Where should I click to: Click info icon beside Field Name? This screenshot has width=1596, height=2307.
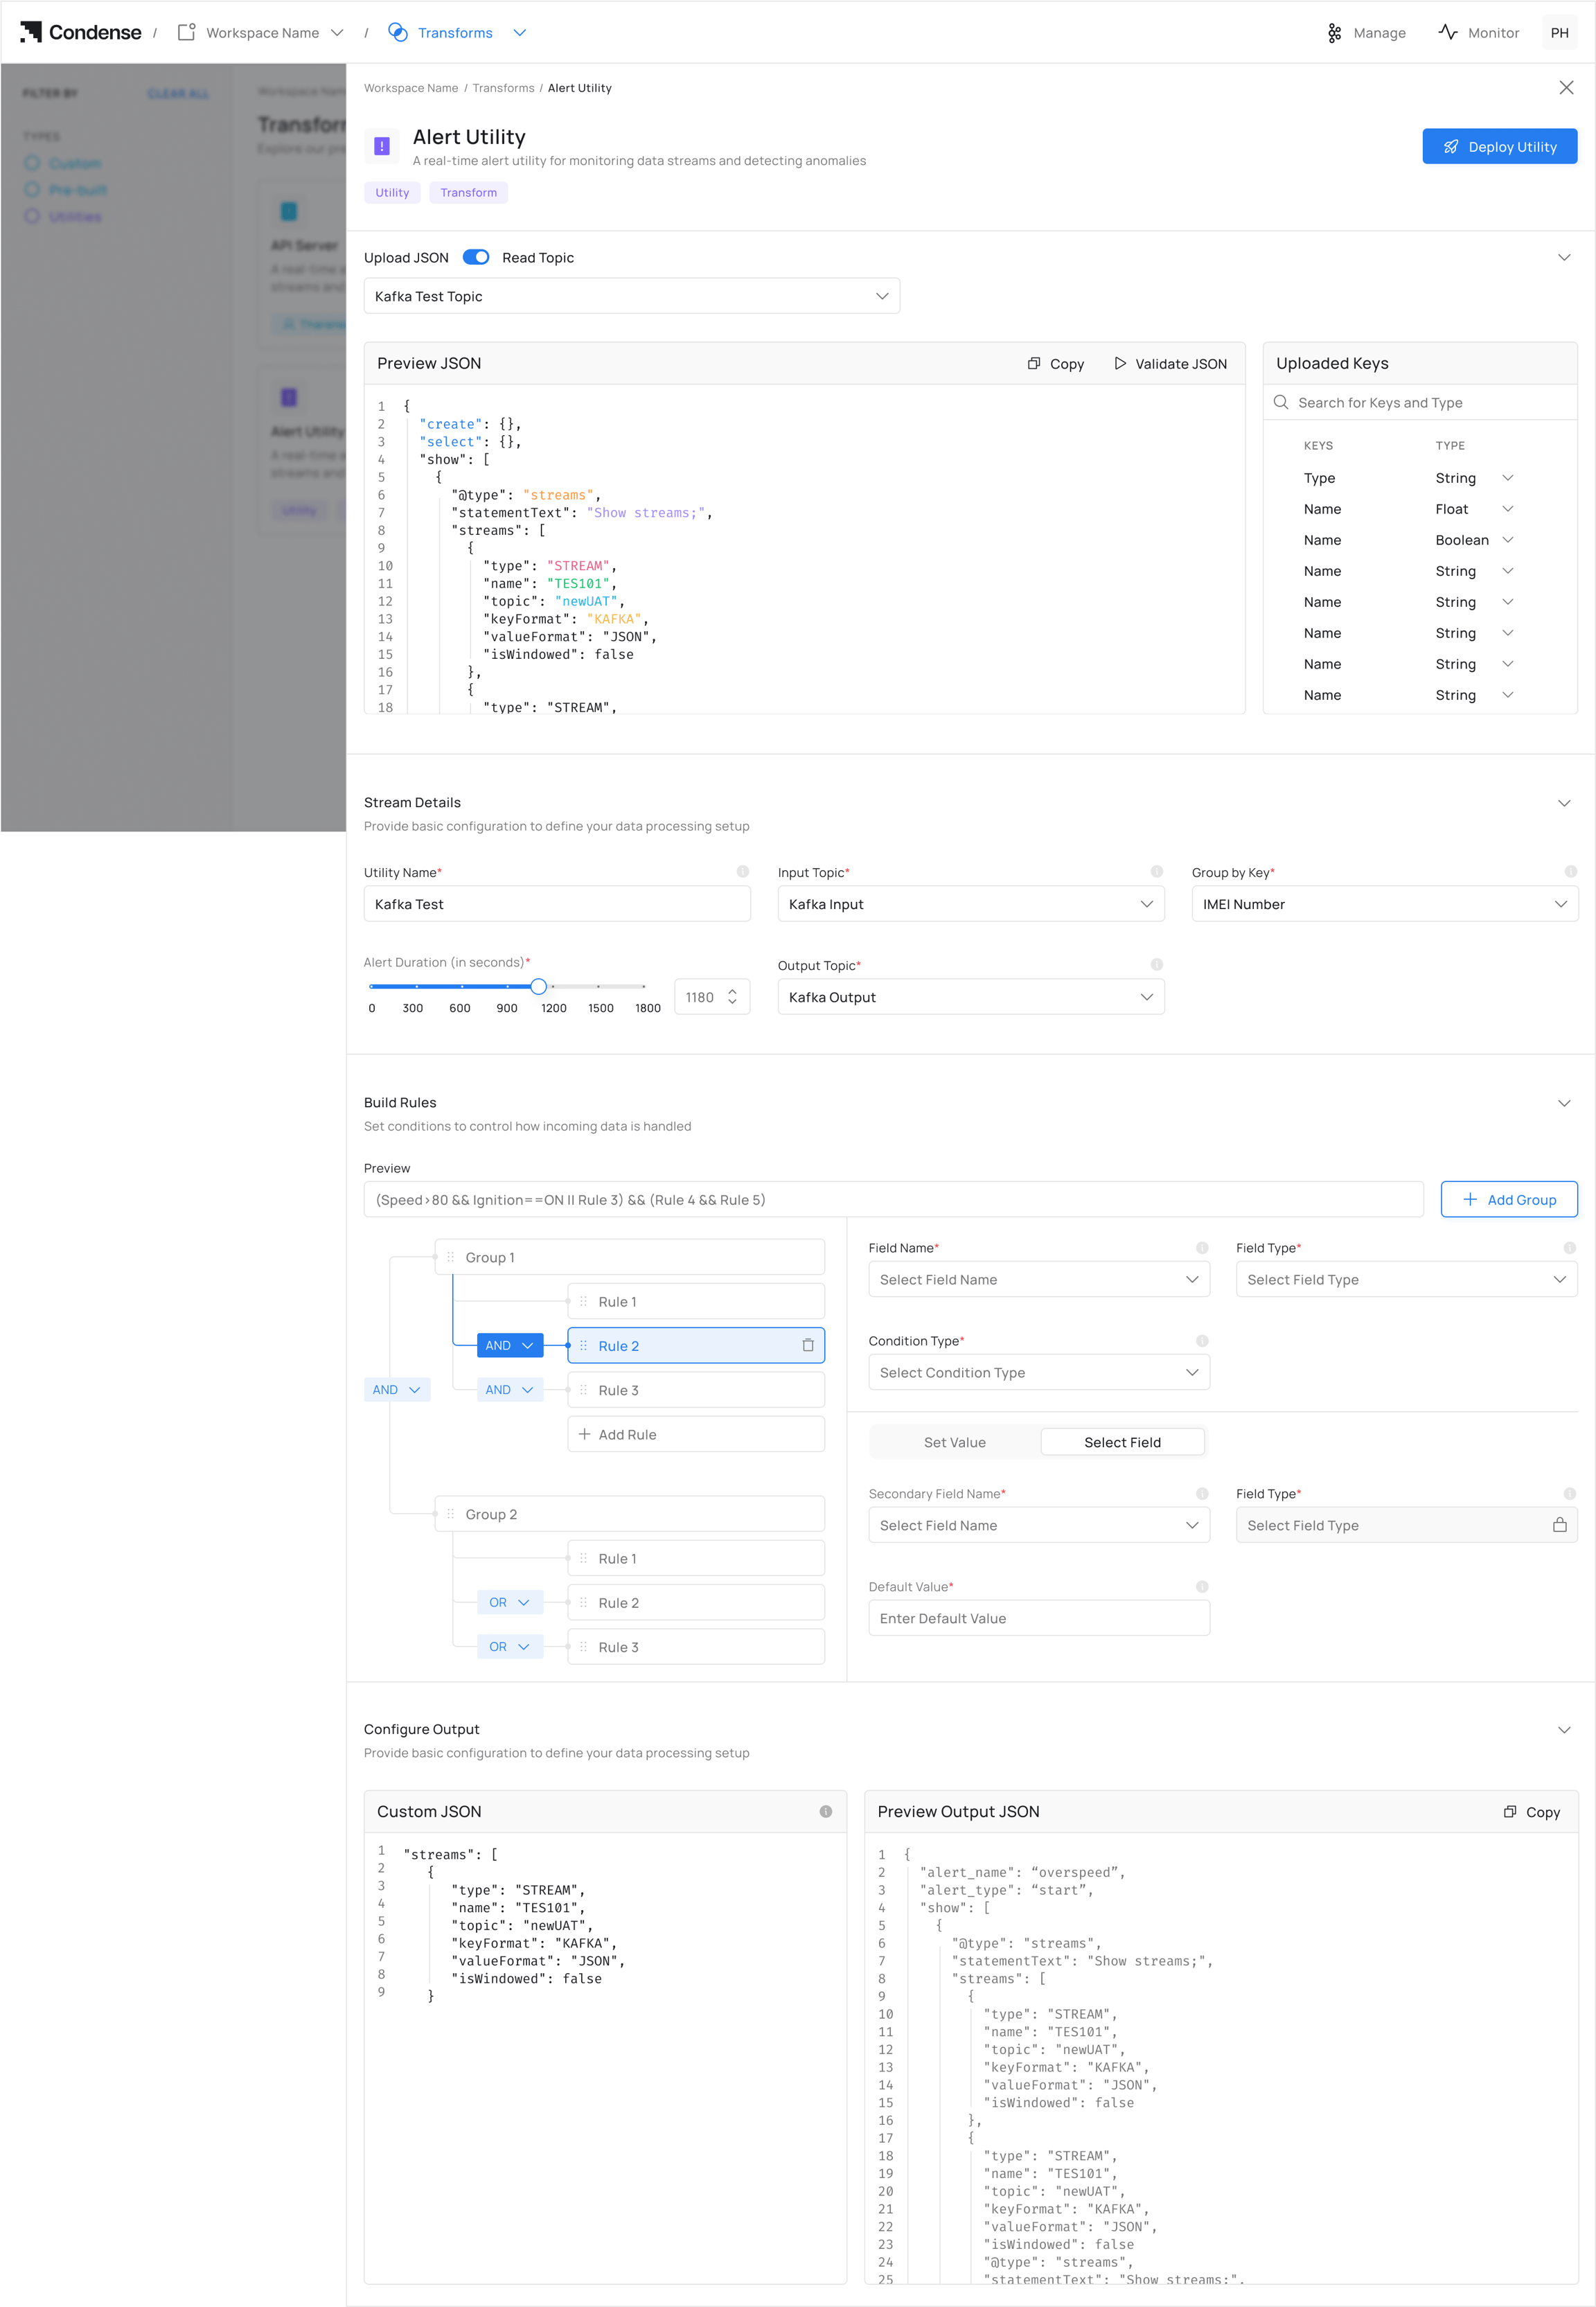1202,1248
